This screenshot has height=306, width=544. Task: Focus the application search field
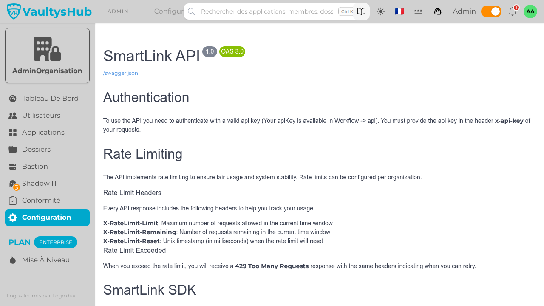266,11
